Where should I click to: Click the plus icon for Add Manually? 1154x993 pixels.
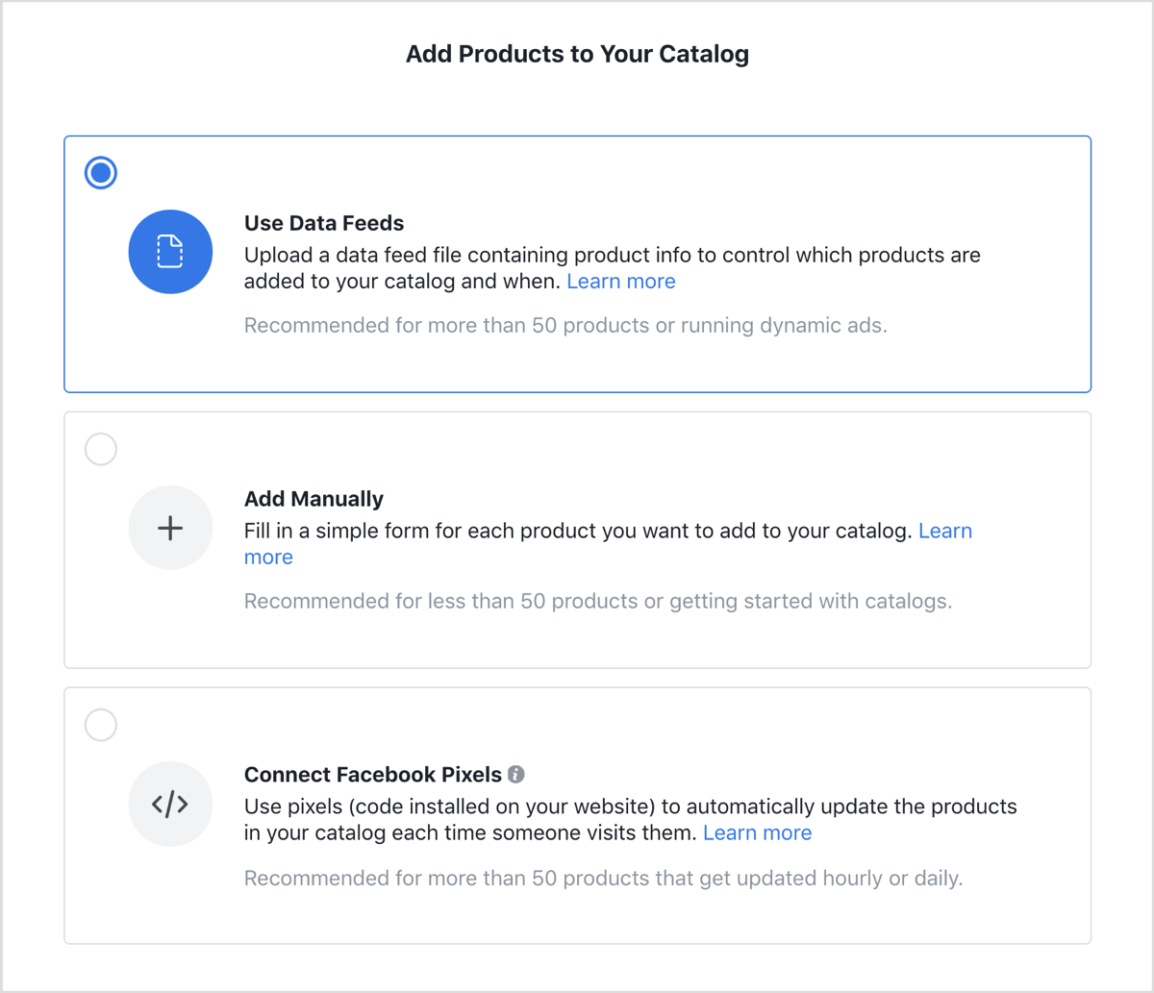(170, 528)
